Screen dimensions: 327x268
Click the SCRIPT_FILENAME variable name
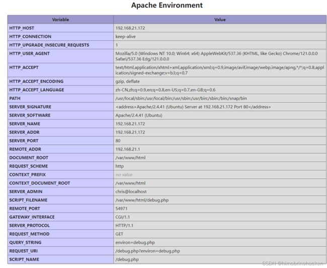point(28,200)
